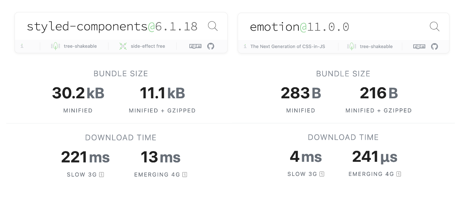Viewport: 465px width, 198px height.
Task: Click the info icon beside The Next Generation text
Action: [x=245, y=46]
